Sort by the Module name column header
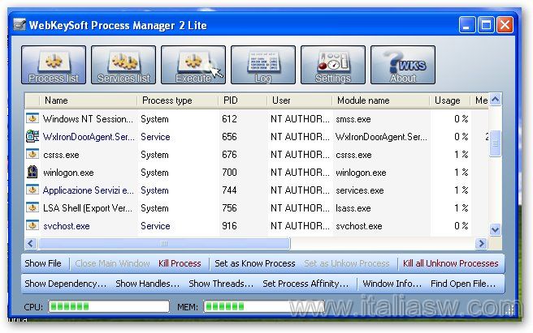 coord(381,100)
